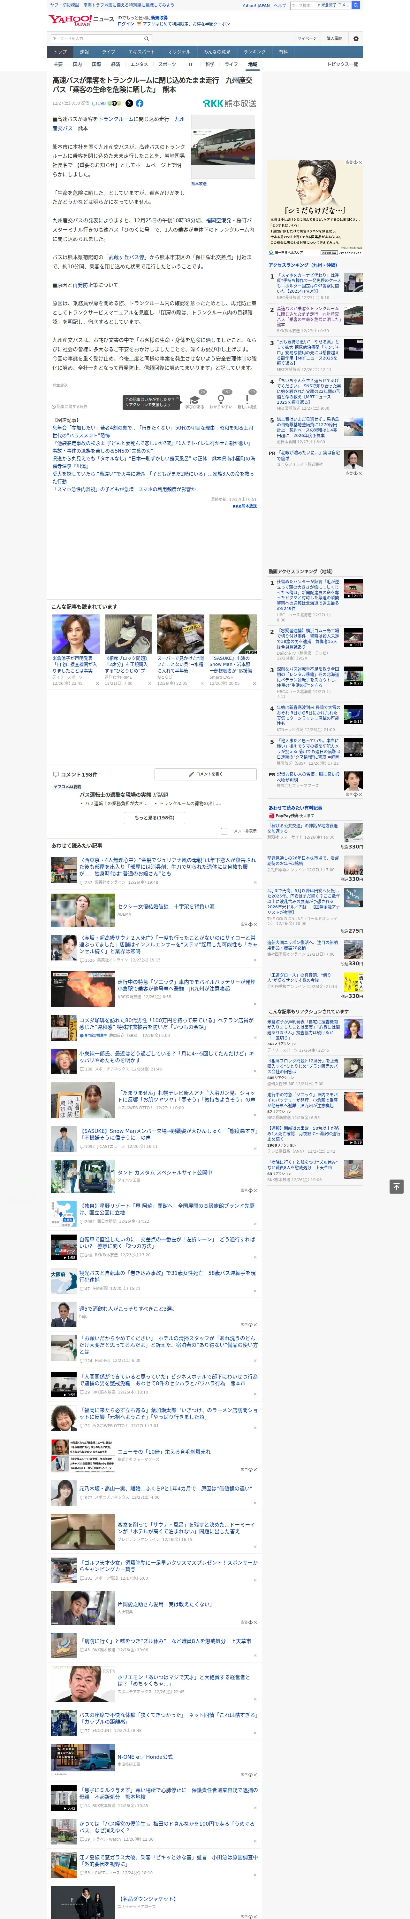Click the 記事に関する報告 report icon link
410x1919 pixels.
click(70, 407)
